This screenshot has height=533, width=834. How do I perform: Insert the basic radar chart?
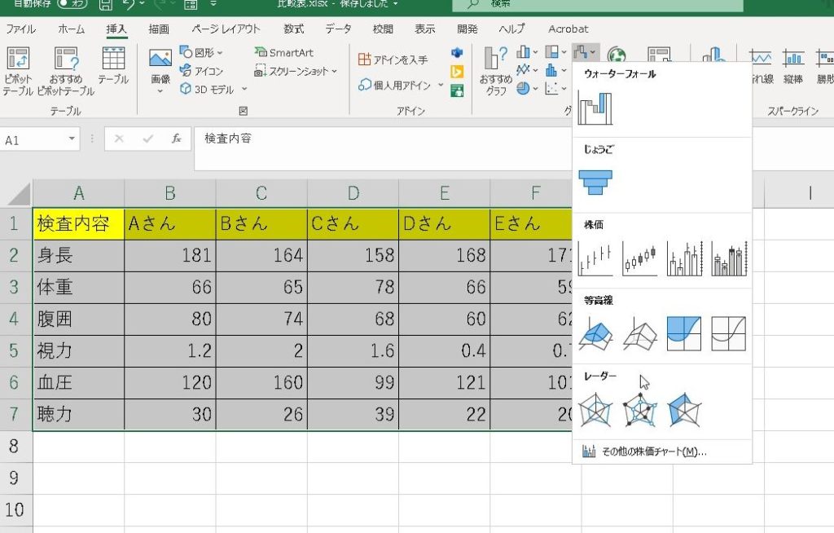point(595,411)
